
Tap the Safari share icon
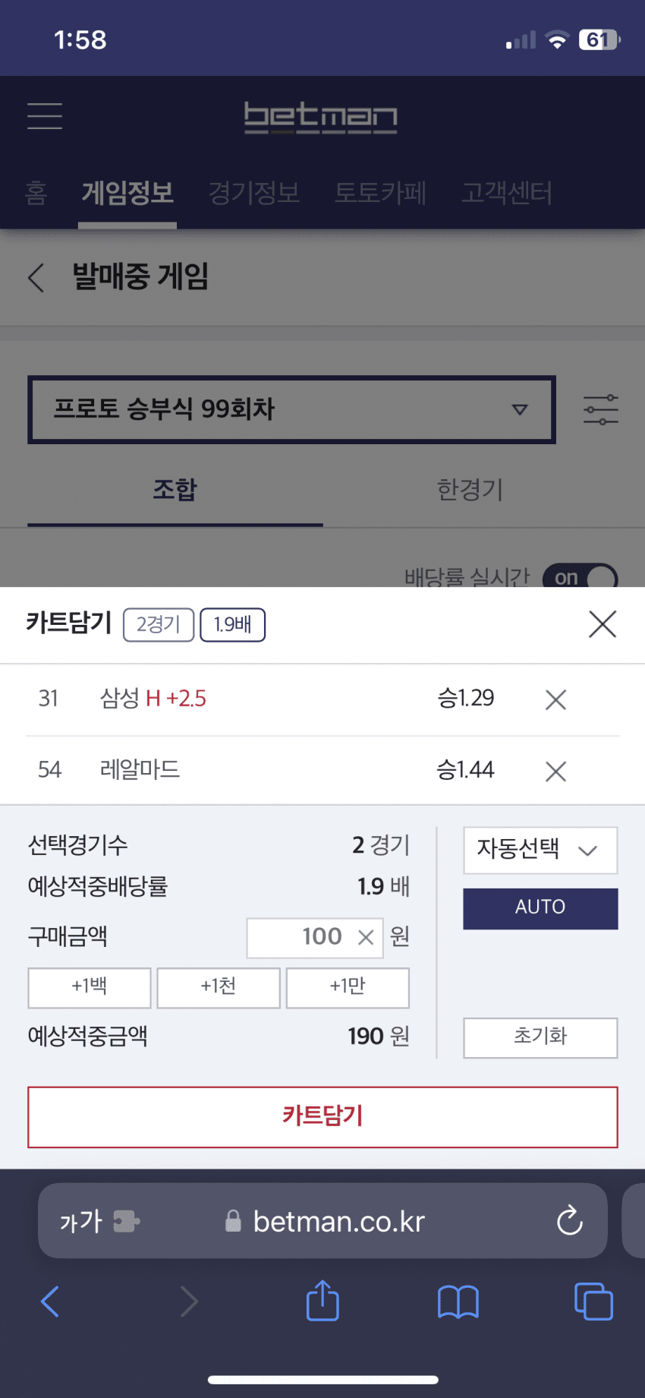coord(322,1302)
